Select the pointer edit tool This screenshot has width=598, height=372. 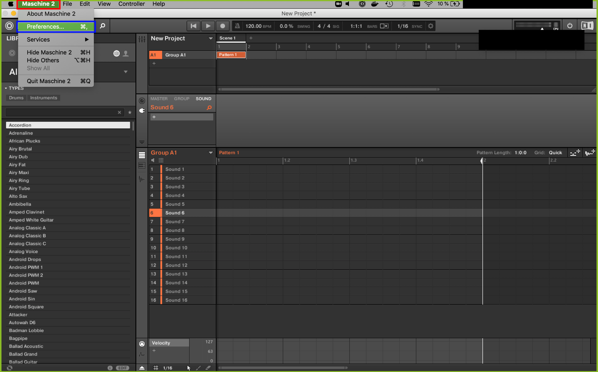pyautogui.click(x=189, y=368)
